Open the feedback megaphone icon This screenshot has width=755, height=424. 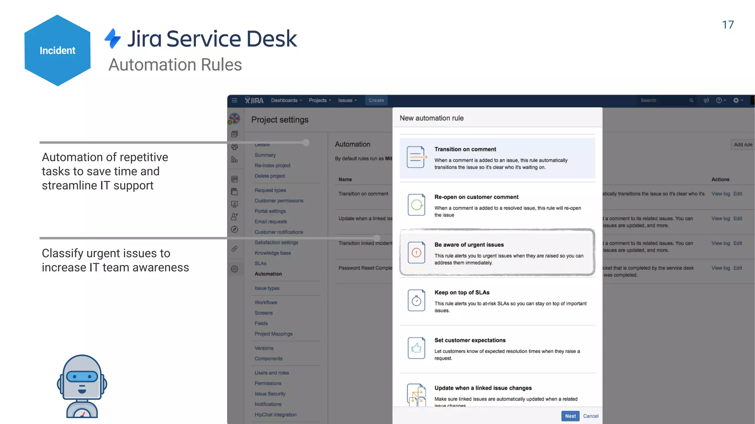(x=706, y=100)
